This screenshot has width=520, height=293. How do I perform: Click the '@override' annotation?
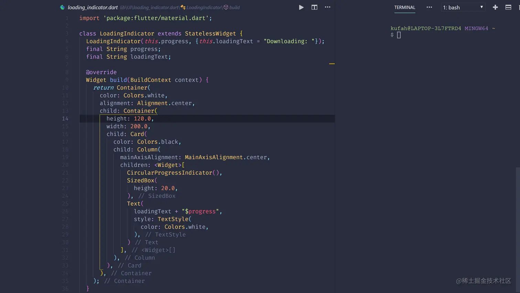click(101, 72)
